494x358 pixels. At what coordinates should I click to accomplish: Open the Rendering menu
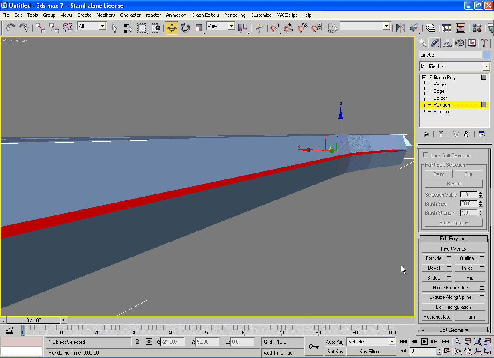pyautogui.click(x=235, y=15)
